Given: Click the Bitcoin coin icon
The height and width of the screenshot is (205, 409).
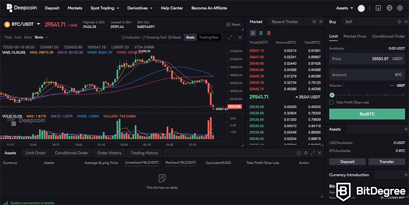Looking at the screenshot, I should [x=7, y=25].
